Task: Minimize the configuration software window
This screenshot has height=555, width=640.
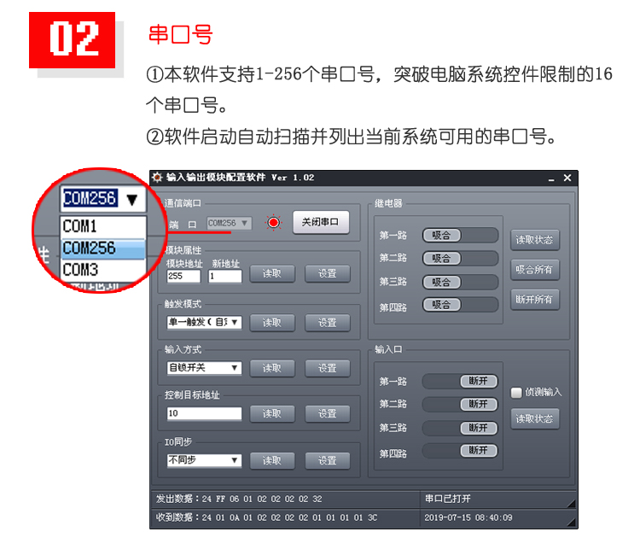Action: pos(551,178)
